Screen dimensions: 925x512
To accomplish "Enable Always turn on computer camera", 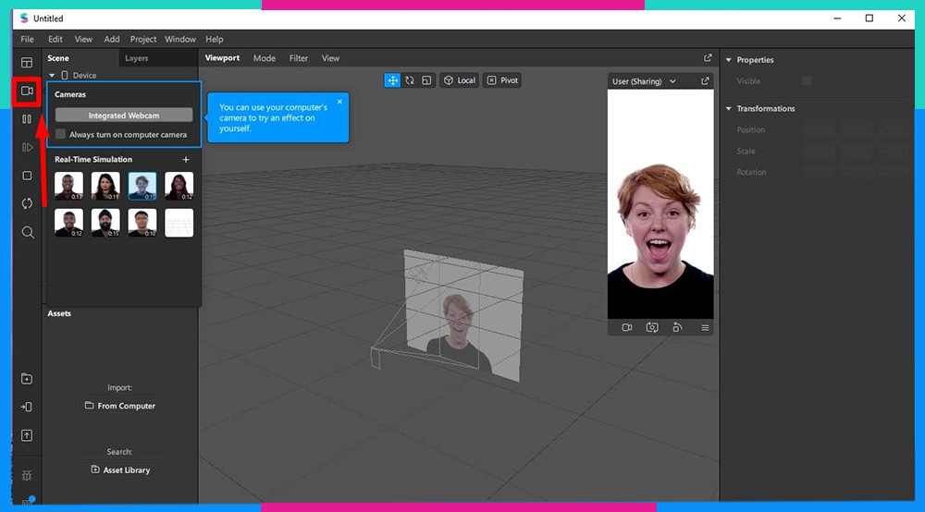I will tap(60, 134).
